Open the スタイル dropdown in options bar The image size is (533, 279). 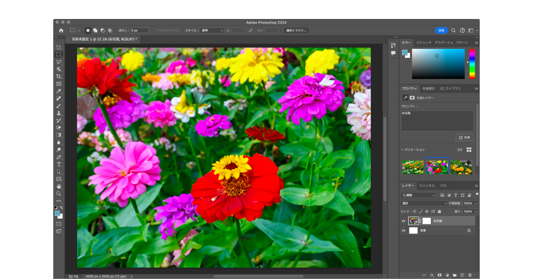(x=212, y=30)
